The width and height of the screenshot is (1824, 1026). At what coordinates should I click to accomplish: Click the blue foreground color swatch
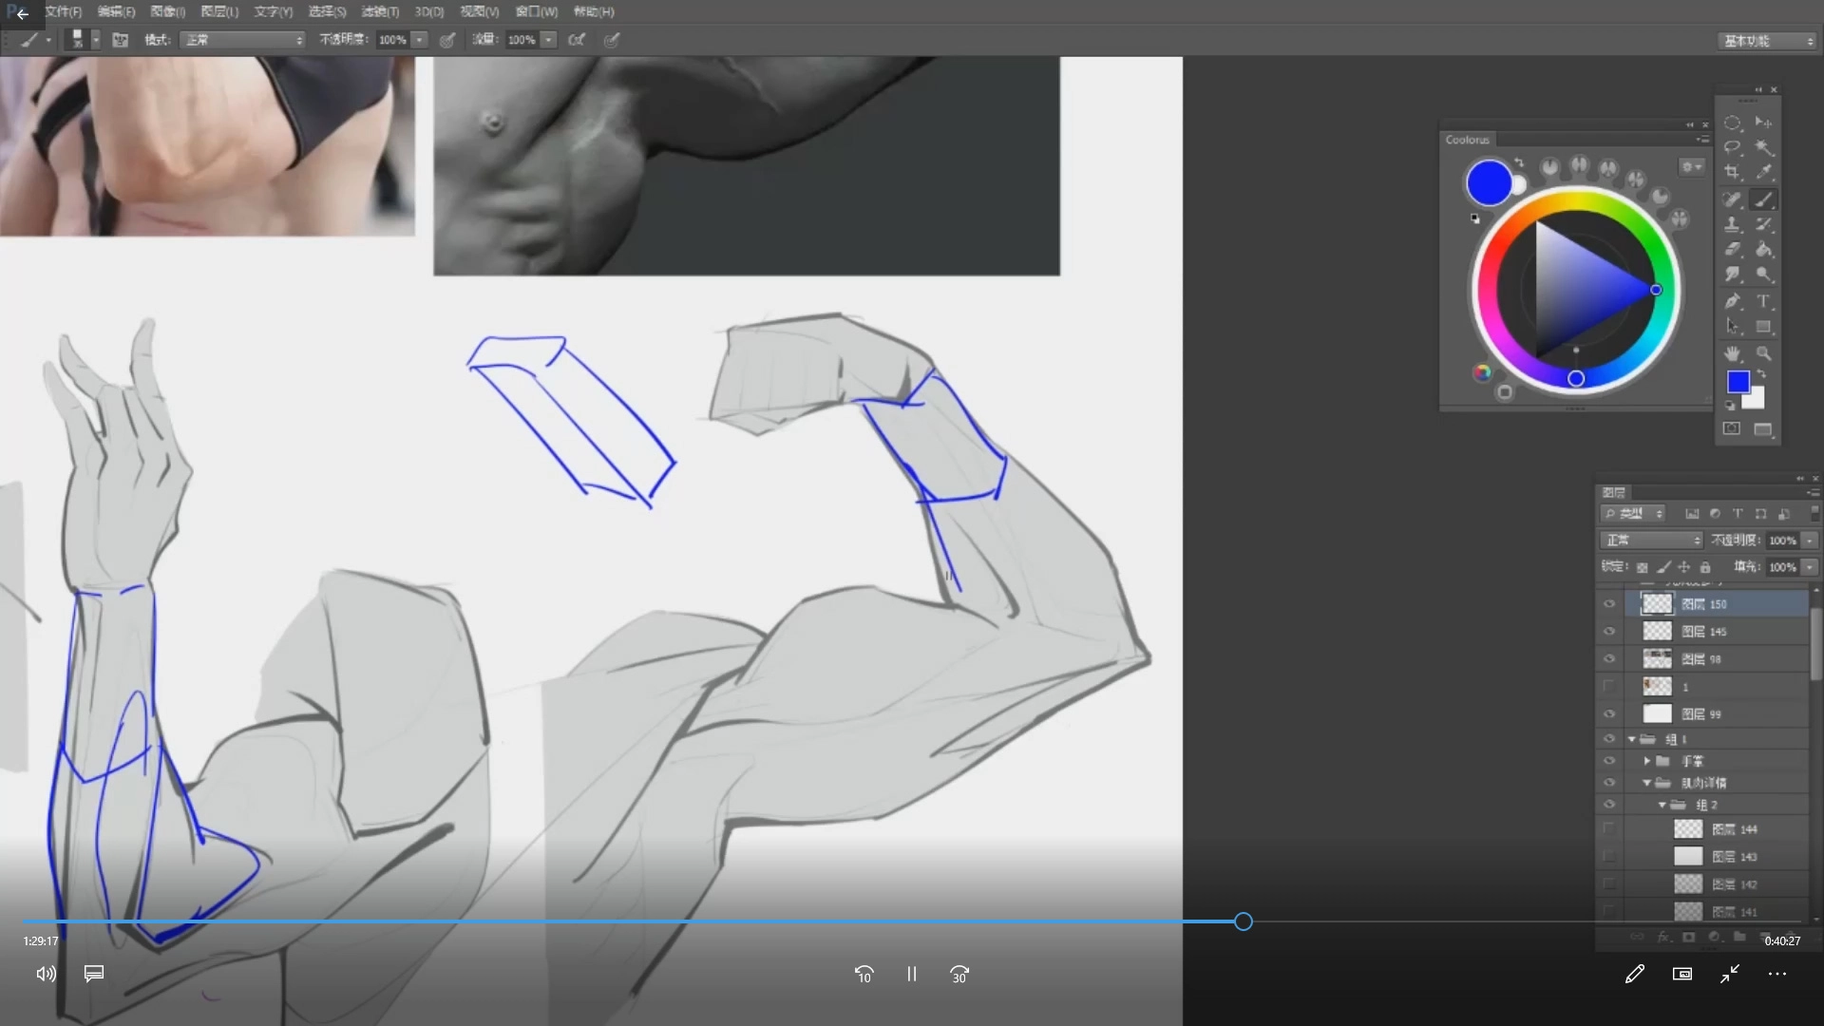(x=1737, y=381)
